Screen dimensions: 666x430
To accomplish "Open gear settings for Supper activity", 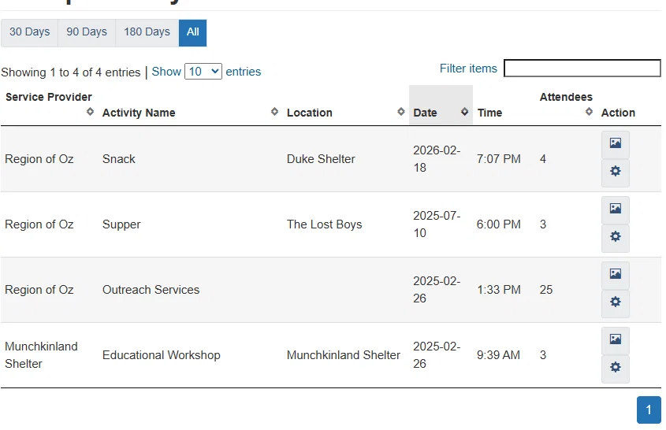I will pyautogui.click(x=615, y=238).
